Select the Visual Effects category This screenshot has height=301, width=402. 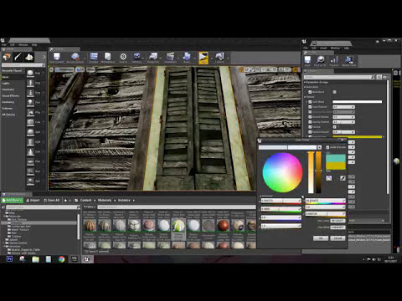pyautogui.click(x=11, y=95)
